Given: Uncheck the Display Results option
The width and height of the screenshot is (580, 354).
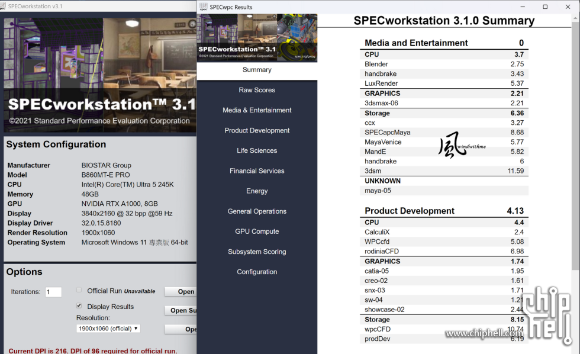Looking at the screenshot, I should (x=79, y=306).
